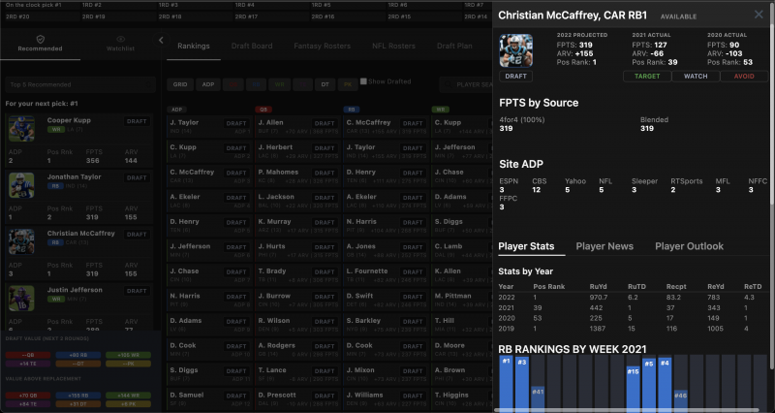Viewport: 775px width, 413px height.
Task: Open the NFL Rosters tab
Action: pos(393,46)
